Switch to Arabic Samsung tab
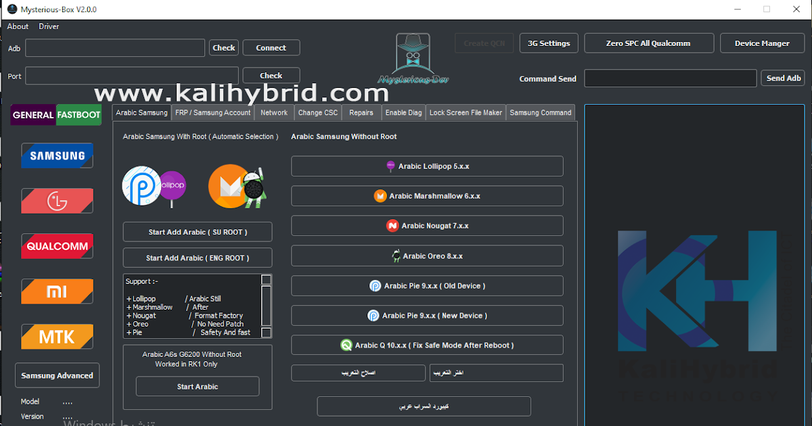The height and width of the screenshot is (426, 812). pos(141,112)
